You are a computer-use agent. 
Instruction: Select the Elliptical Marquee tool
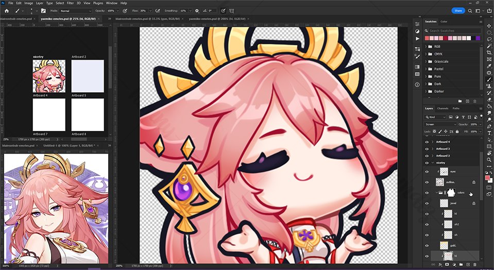click(489, 33)
